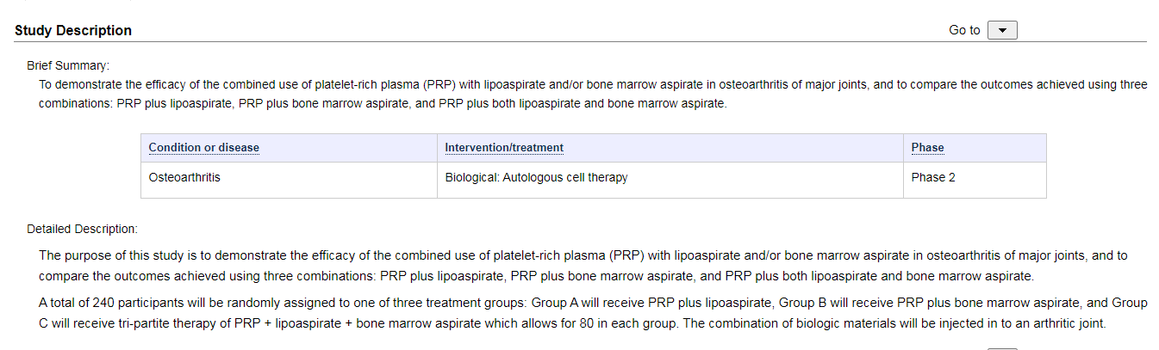Click the partially visible dropdown at page bottom
Image resolution: width=1159 pixels, height=350 pixels.
[1002, 348]
